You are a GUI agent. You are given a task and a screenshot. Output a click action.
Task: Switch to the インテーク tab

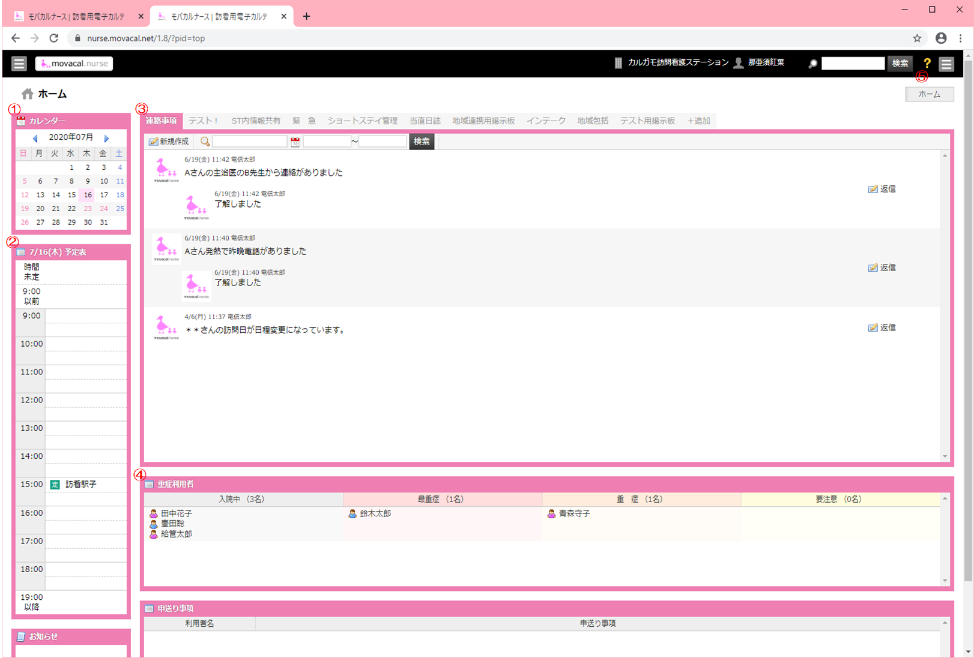pyautogui.click(x=546, y=121)
